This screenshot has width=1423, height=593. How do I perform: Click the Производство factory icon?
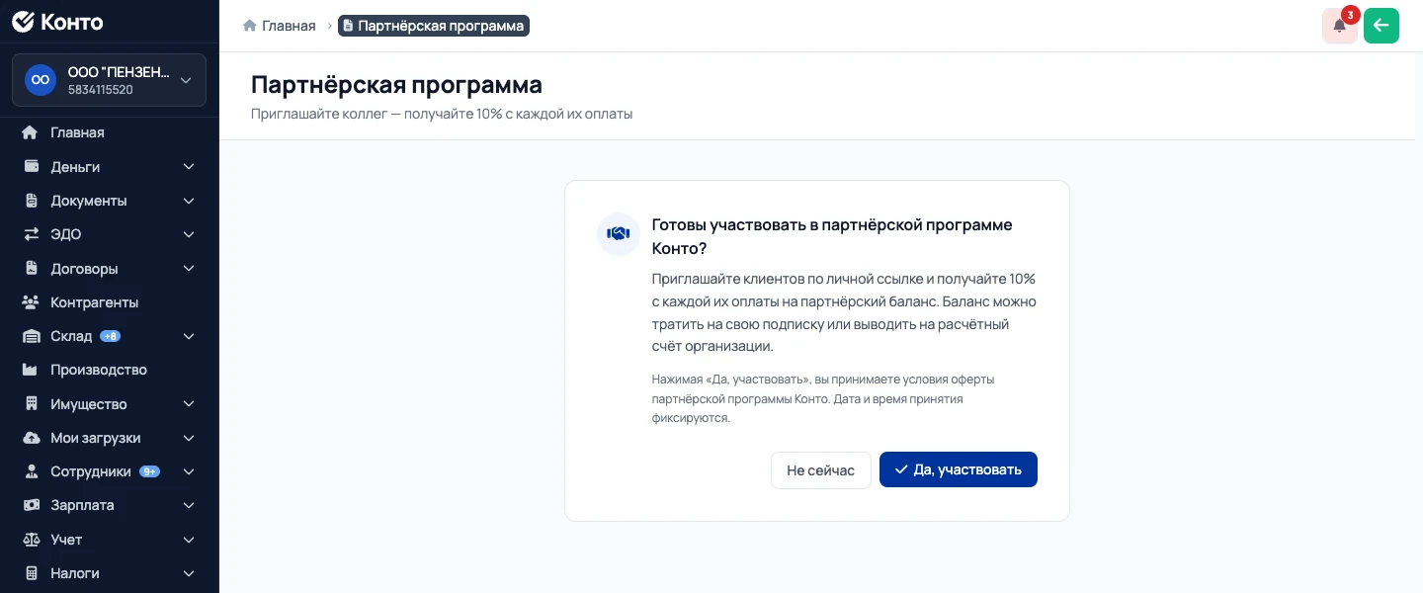click(31, 370)
